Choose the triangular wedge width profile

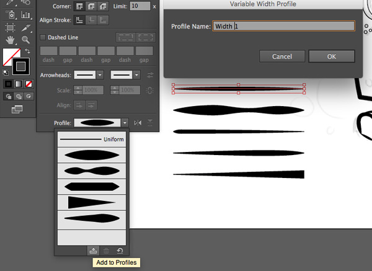tap(92, 202)
